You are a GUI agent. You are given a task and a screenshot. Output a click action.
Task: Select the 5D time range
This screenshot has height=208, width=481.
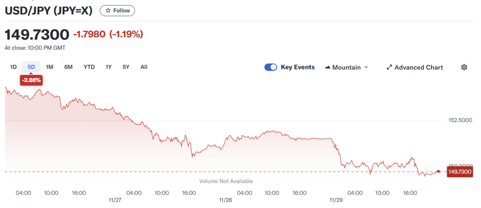31,67
